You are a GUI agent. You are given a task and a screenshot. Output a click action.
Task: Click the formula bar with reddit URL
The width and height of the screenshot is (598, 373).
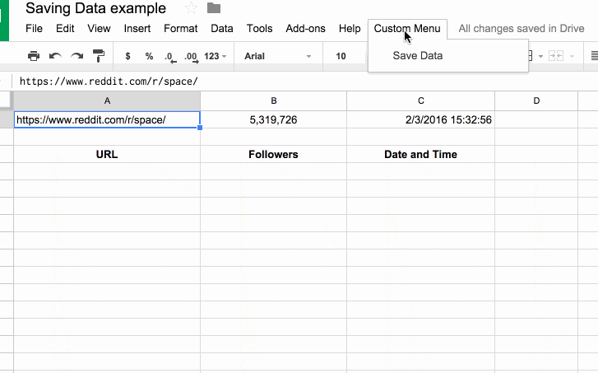pos(109,82)
